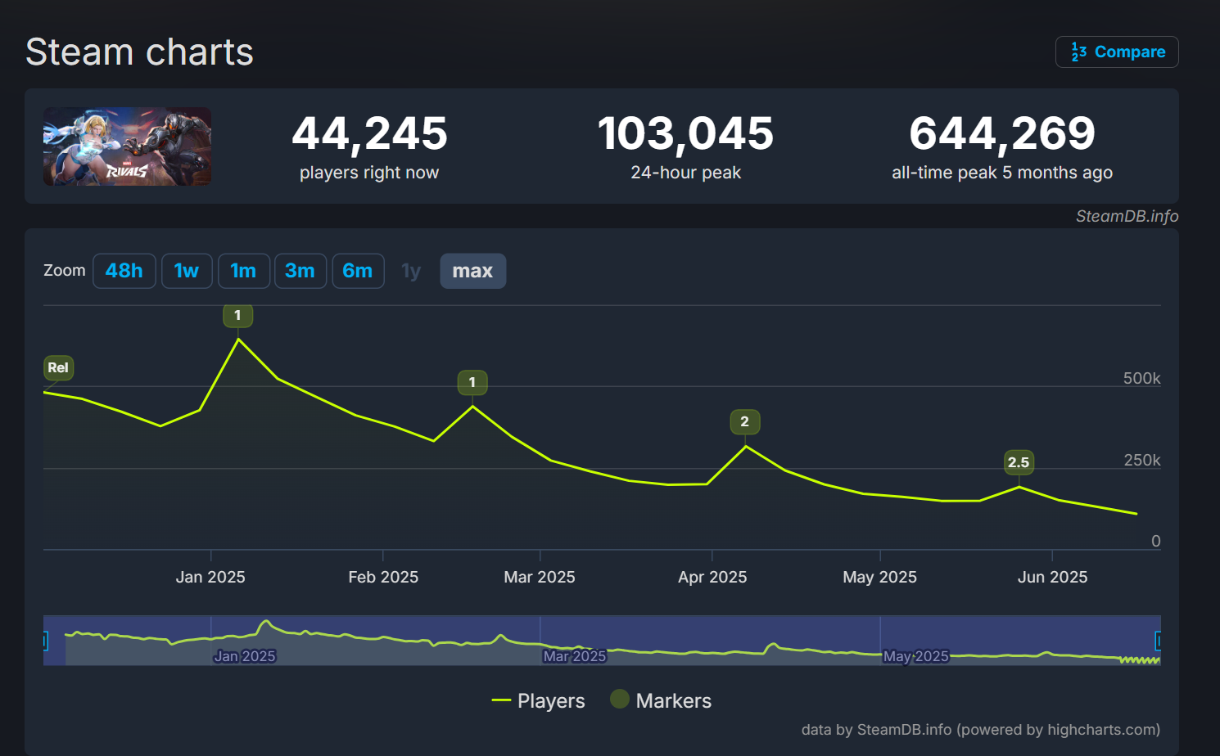Click the 1y zoom option
Image resolution: width=1220 pixels, height=756 pixels.
point(411,271)
